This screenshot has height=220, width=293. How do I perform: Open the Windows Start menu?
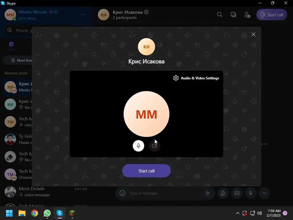[9, 213]
